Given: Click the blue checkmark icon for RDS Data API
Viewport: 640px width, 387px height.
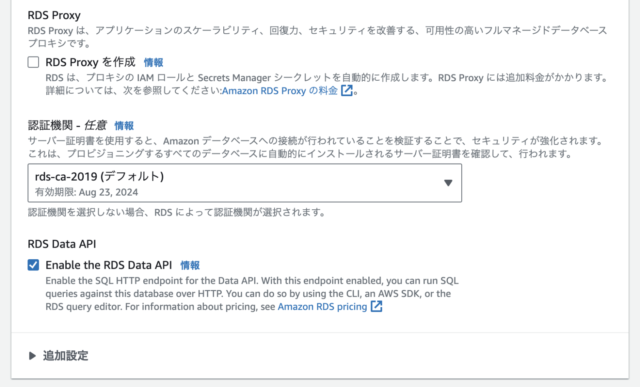Looking at the screenshot, I should pyautogui.click(x=33, y=265).
